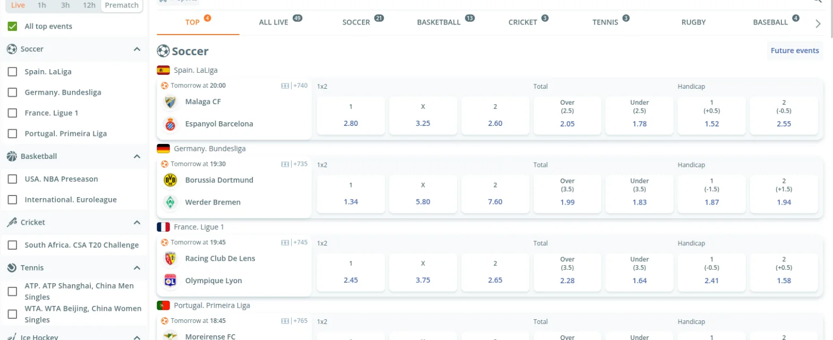The image size is (833, 340).
Task: Open Moreirense FC match stats icon
Action: (285, 321)
